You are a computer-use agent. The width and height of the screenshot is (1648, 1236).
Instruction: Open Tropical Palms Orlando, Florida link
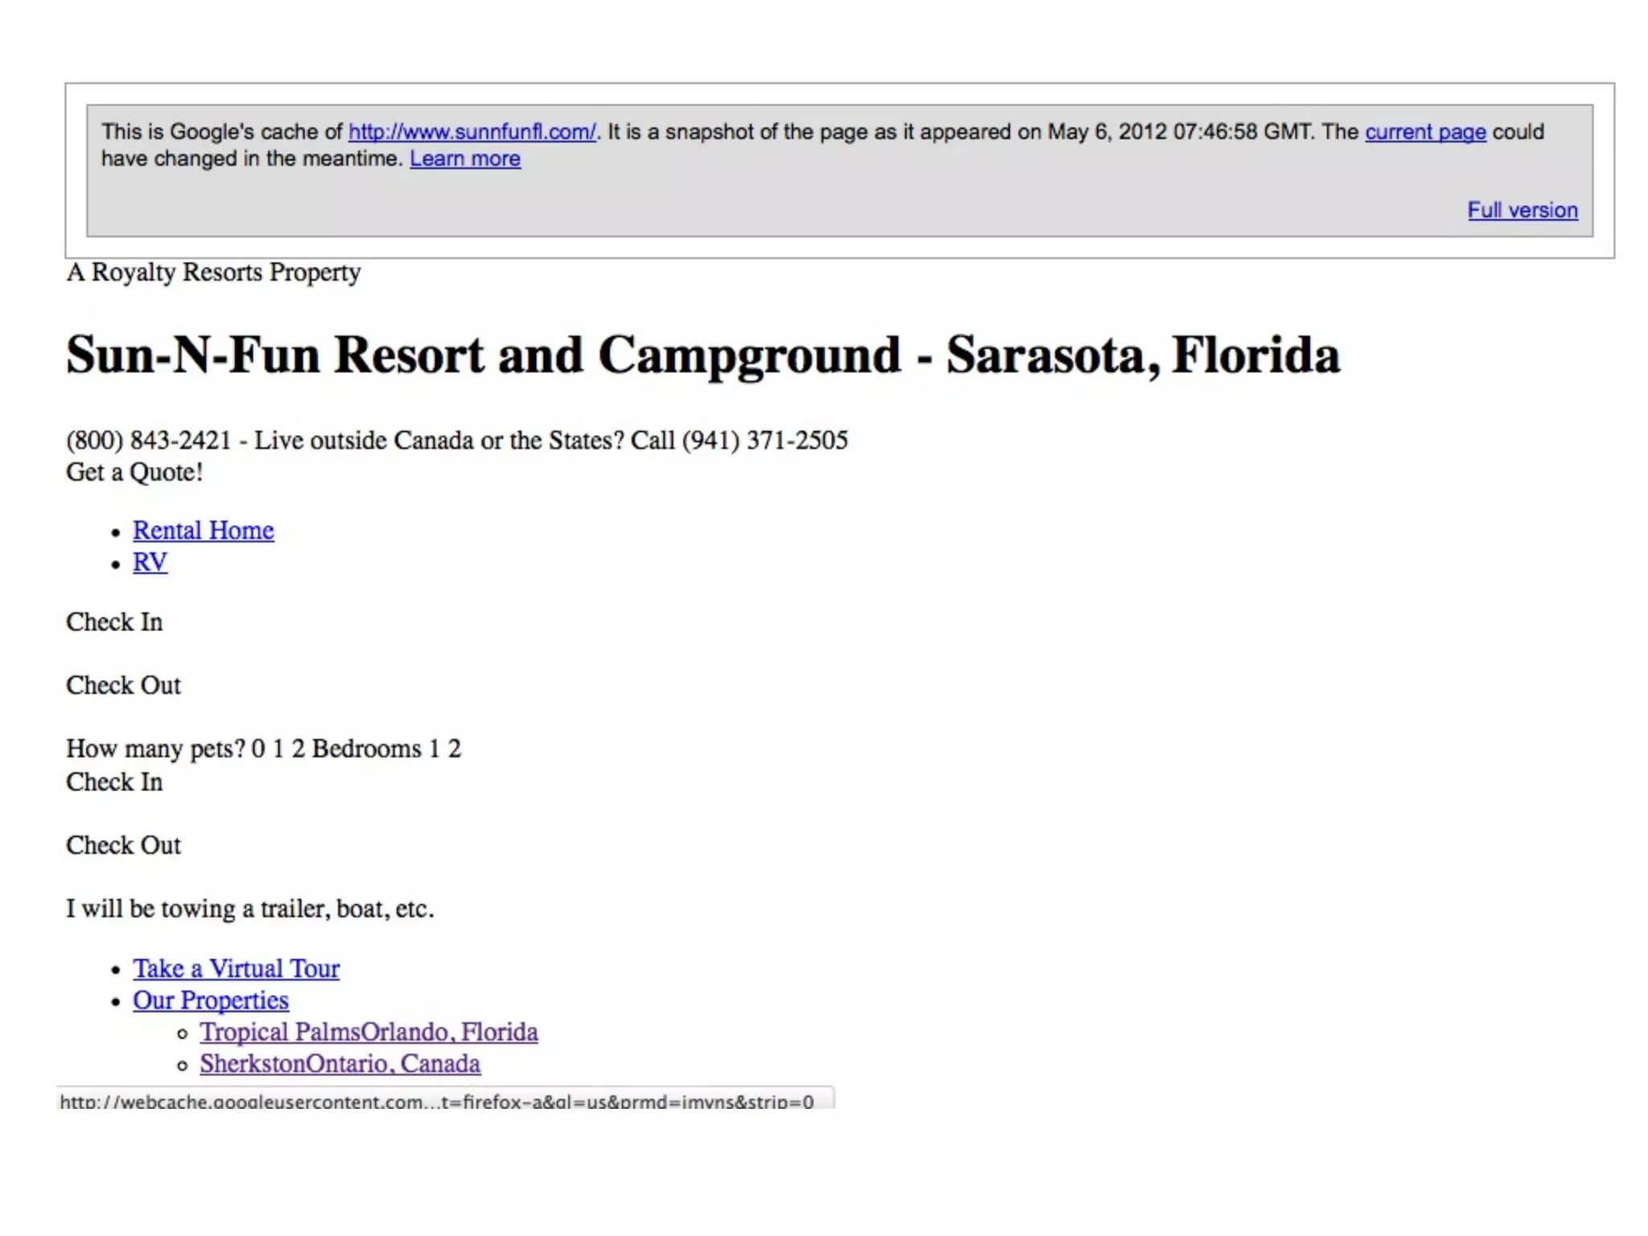[369, 1032]
